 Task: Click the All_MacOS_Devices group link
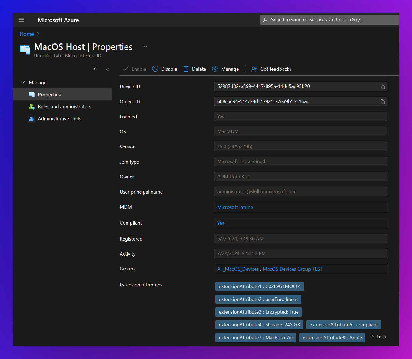[x=238, y=269]
